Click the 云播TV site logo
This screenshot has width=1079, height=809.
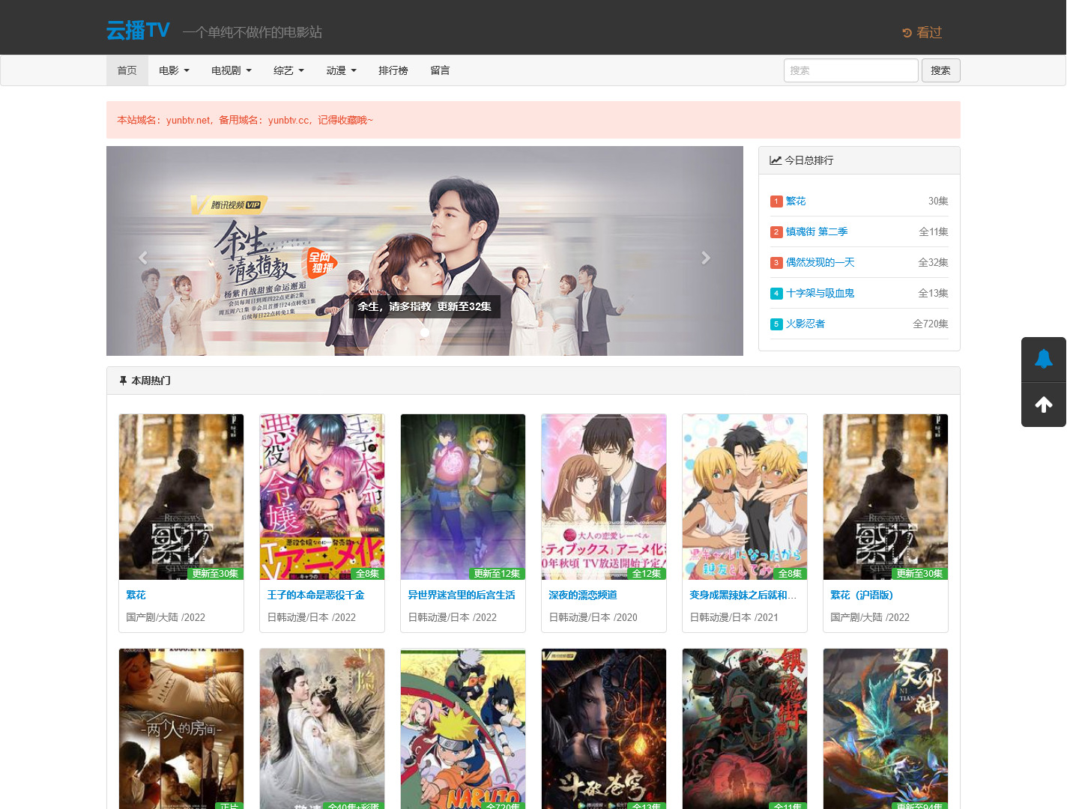(138, 30)
